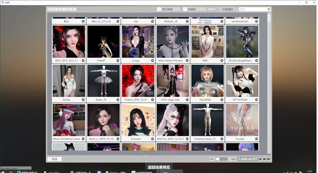Click the 取消 cancel button
318x173 pixels.
pos(55,159)
